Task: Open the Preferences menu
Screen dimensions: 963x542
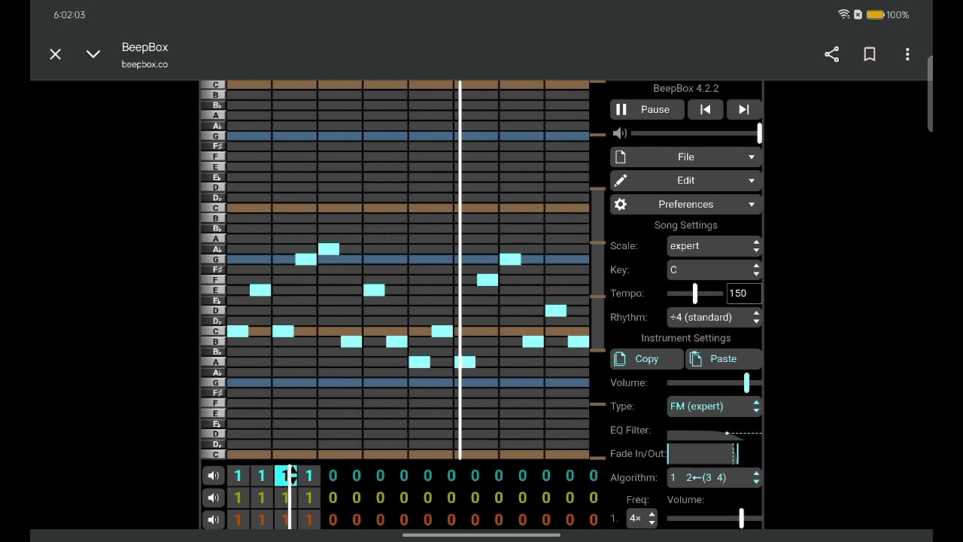Action: 686,204
